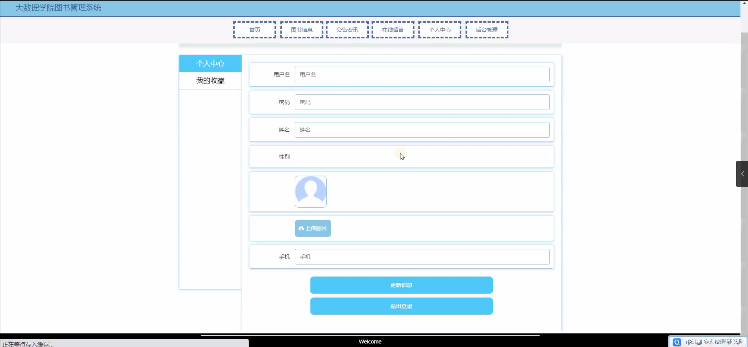Screen dimensions: 748x347
Task: Open the 首页 navigation tab
Action: pos(254,30)
